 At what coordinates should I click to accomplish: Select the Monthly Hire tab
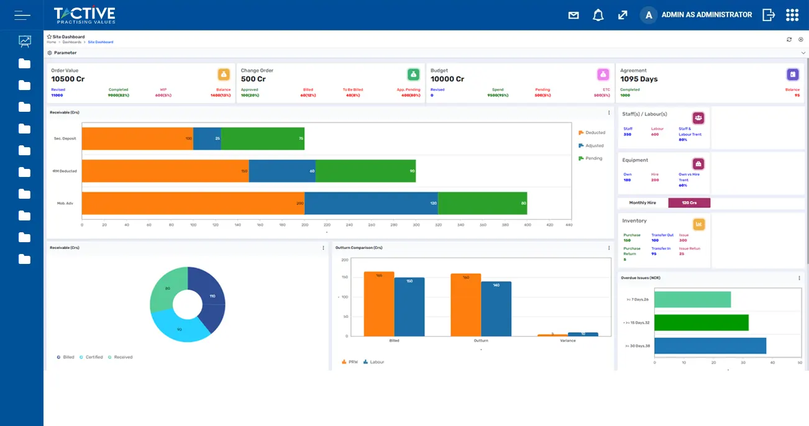coord(642,203)
